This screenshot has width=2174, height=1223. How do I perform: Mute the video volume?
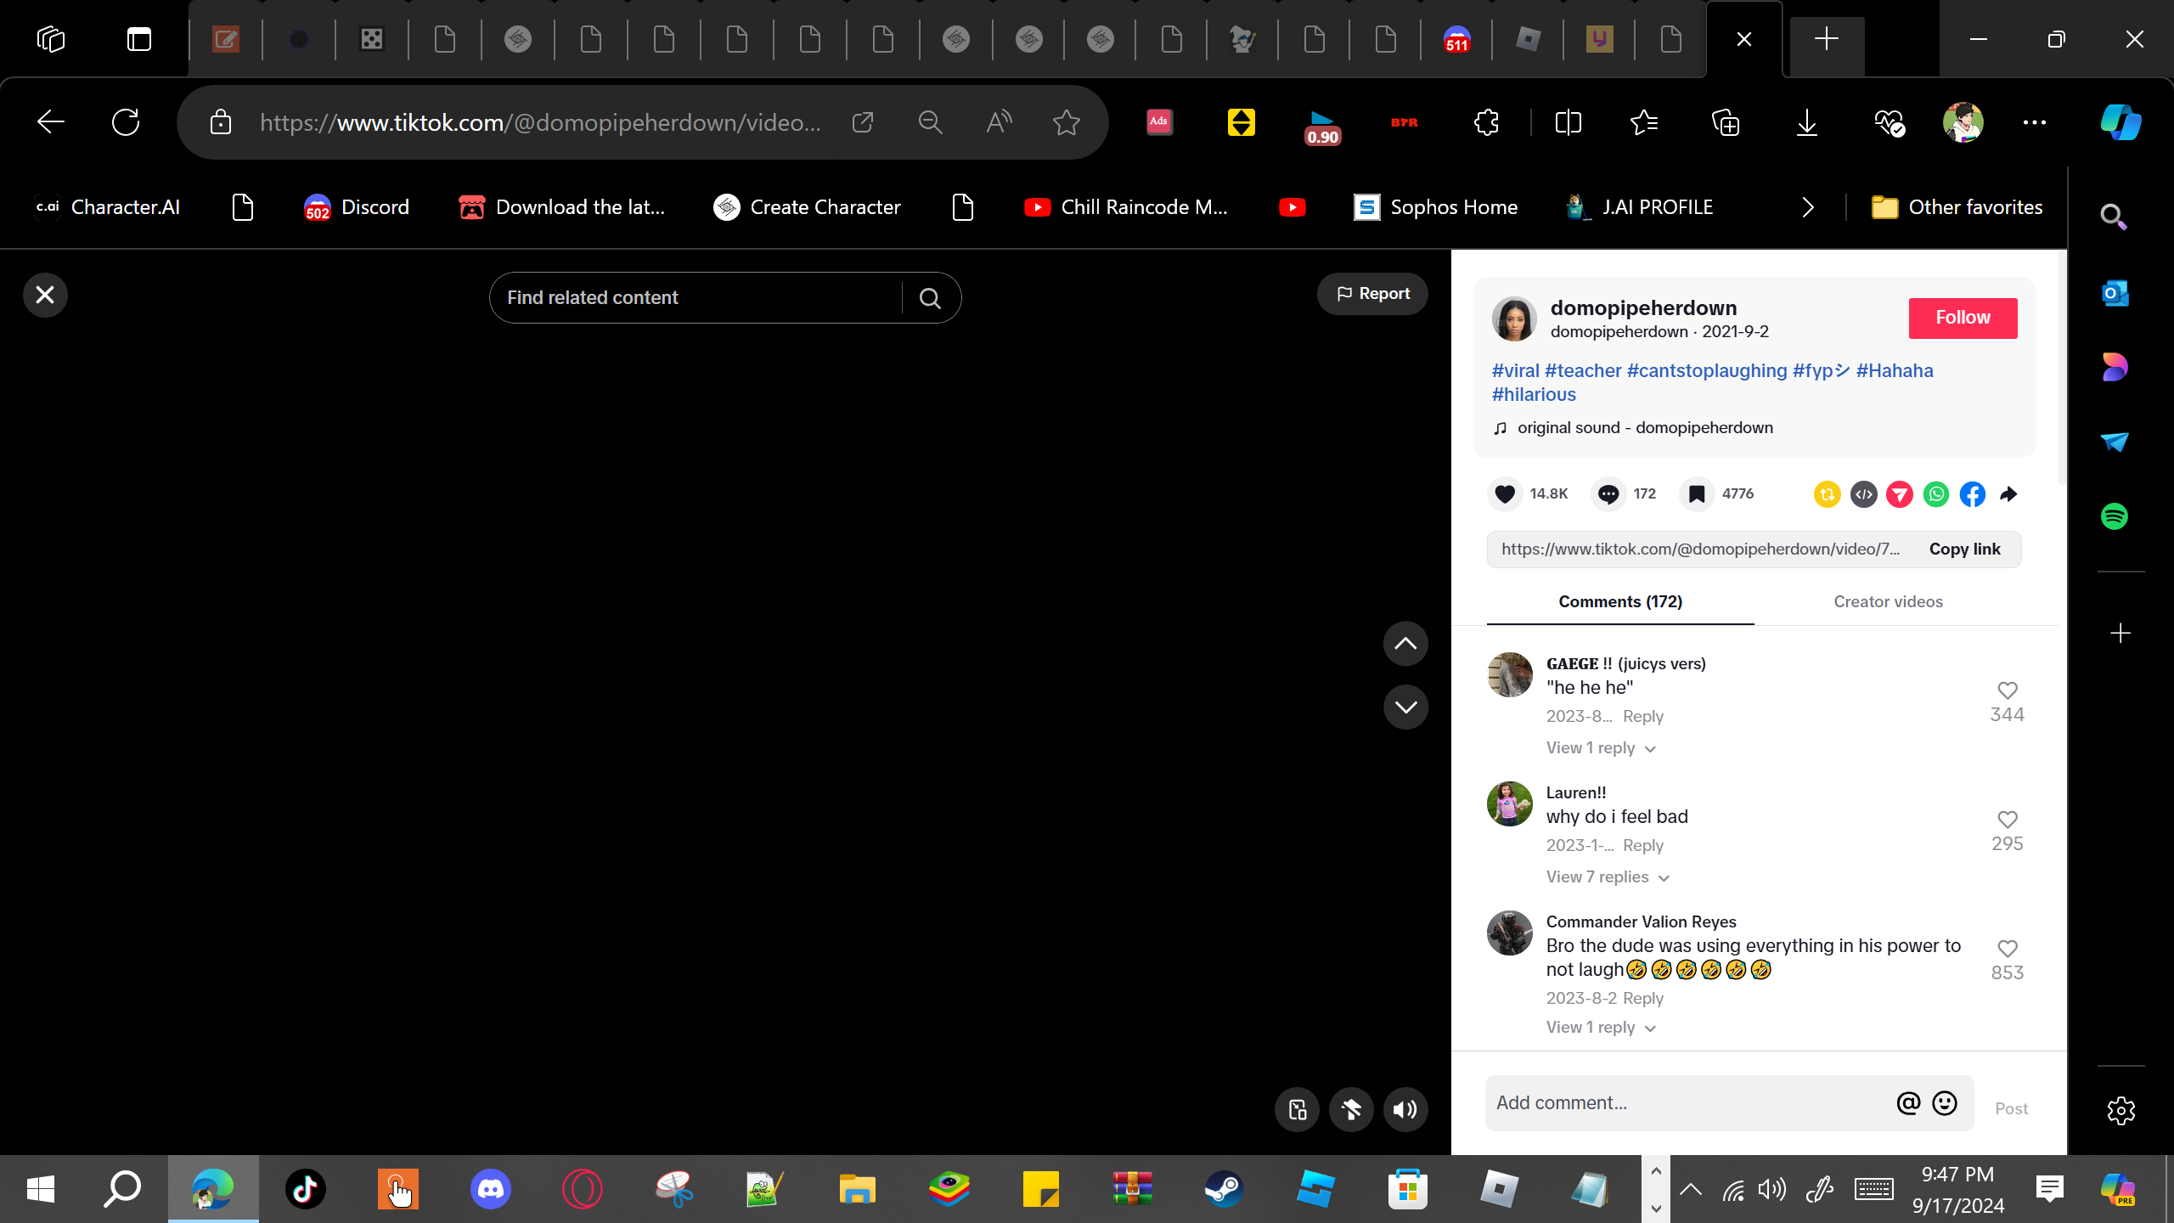(1405, 1109)
